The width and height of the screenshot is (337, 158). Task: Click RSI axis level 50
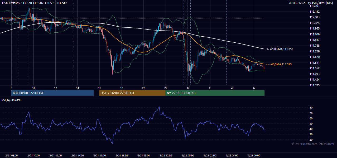311,124
